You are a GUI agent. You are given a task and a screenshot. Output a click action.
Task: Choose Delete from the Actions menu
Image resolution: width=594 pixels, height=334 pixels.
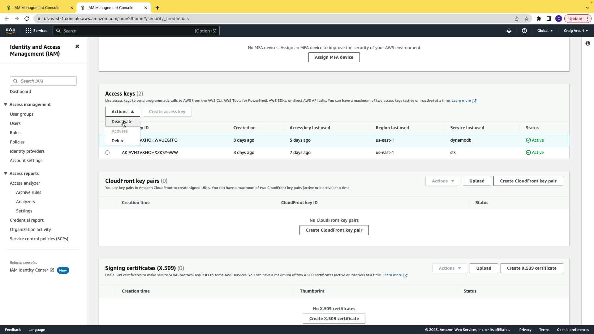(x=118, y=141)
